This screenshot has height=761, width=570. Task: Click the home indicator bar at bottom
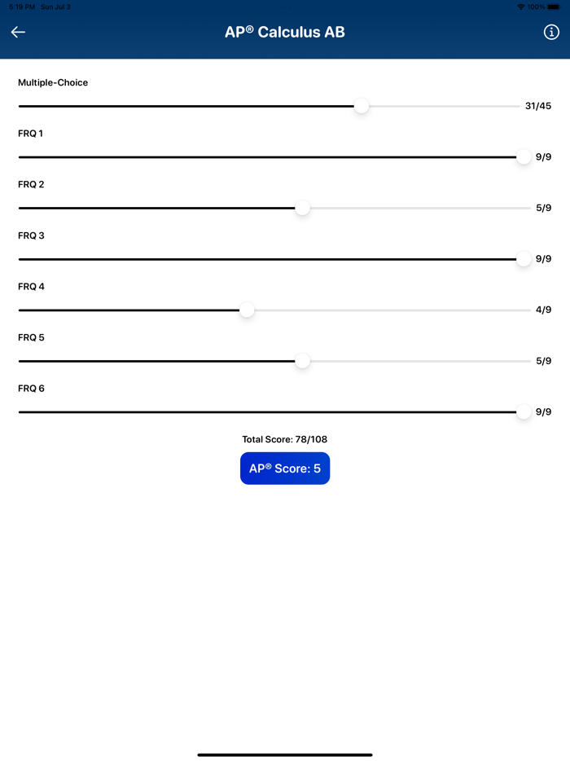284,754
